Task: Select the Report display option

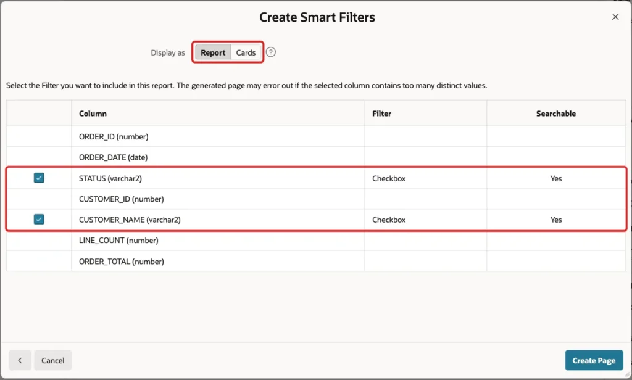Action: pyautogui.click(x=213, y=52)
